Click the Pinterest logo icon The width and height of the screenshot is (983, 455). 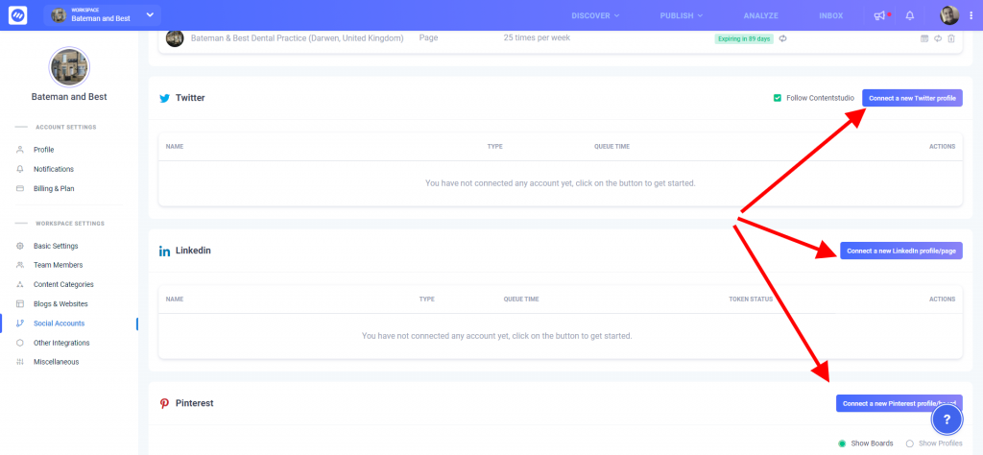[x=164, y=403]
